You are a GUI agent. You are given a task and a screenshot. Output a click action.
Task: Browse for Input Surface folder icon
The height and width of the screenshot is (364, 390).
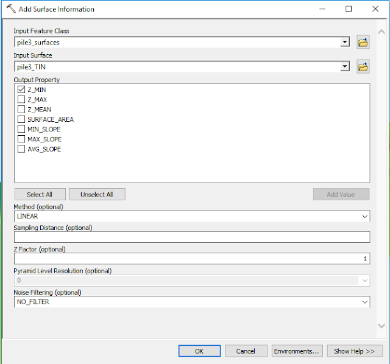[x=363, y=66]
